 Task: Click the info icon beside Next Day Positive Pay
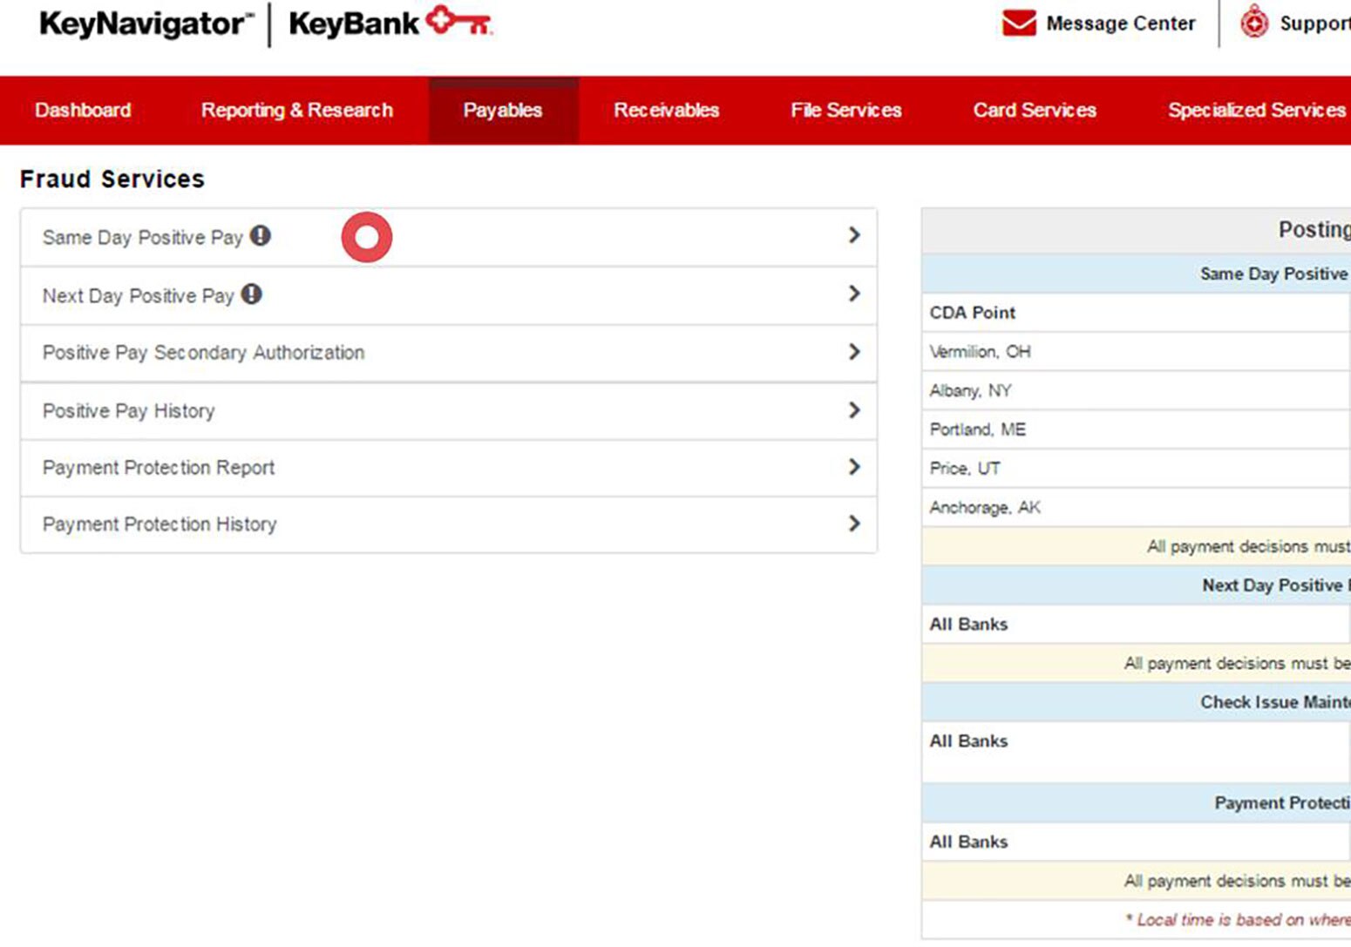[x=250, y=293]
